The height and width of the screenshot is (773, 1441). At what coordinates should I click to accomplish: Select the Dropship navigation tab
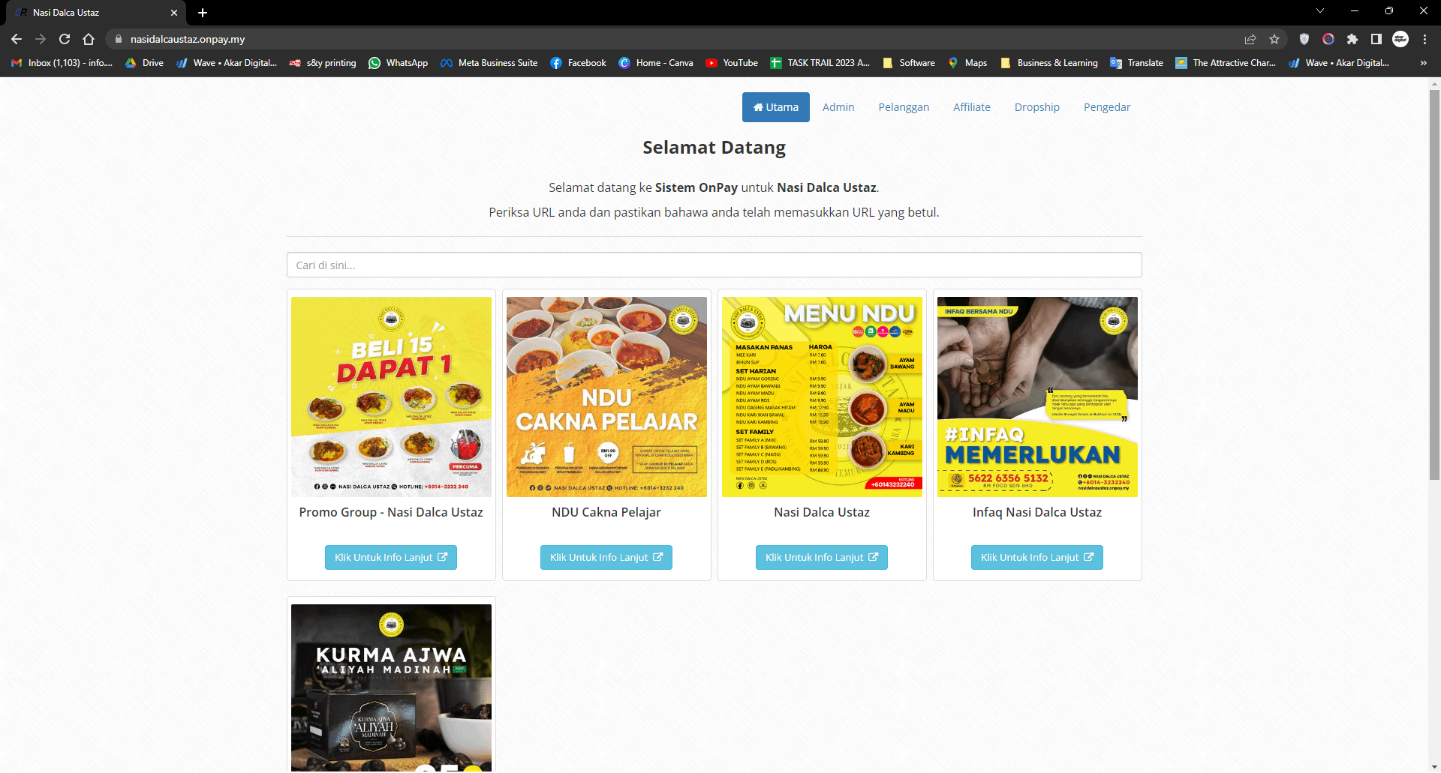pyautogui.click(x=1037, y=107)
